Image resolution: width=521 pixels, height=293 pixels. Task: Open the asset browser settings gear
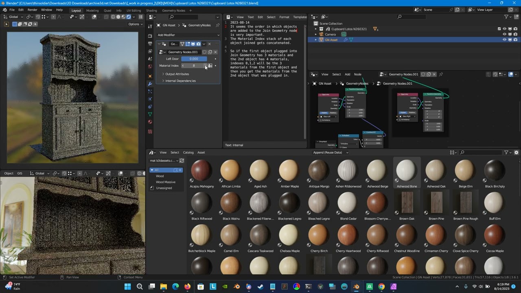[517, 153]
